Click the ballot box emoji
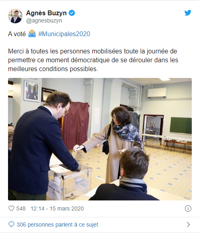 [x=32, y=34]
